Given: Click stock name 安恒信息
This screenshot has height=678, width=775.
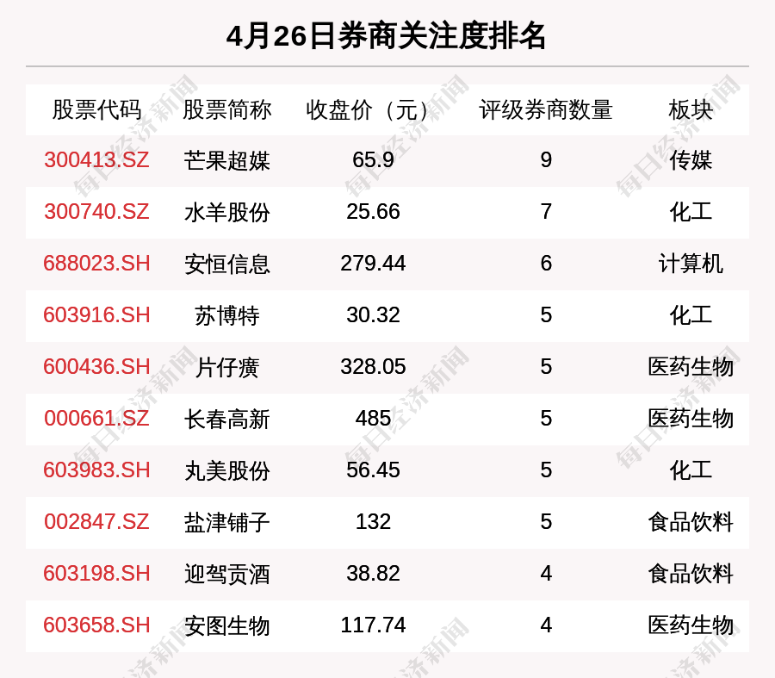Looking at the screenshot, I should pos(226,264).
